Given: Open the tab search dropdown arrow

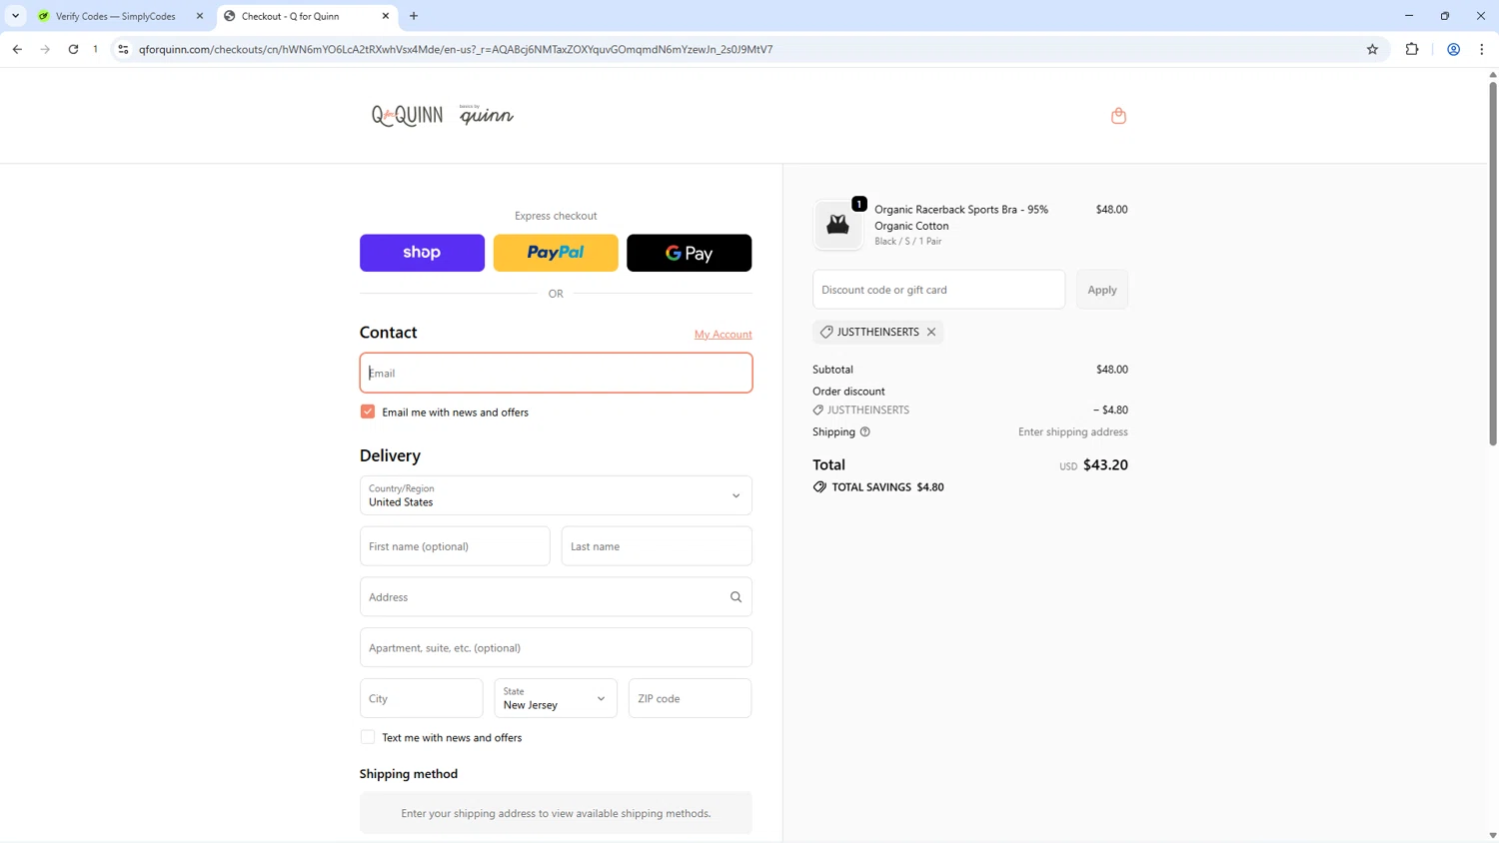Looking at the screenshot, I should coord(15,16).
